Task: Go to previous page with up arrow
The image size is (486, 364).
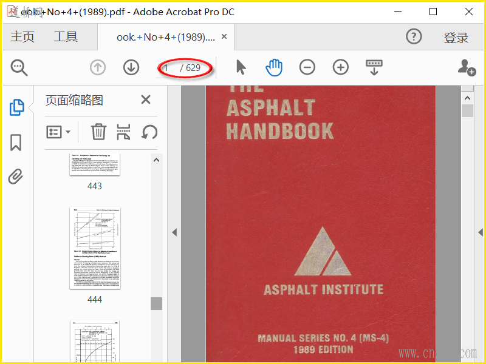Action: pos(98,67)
